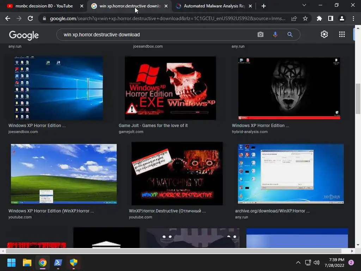Viewport: 361px width, 271px height.
Task: Open PowerShell from the taskbar
Action: pos(58,263)
